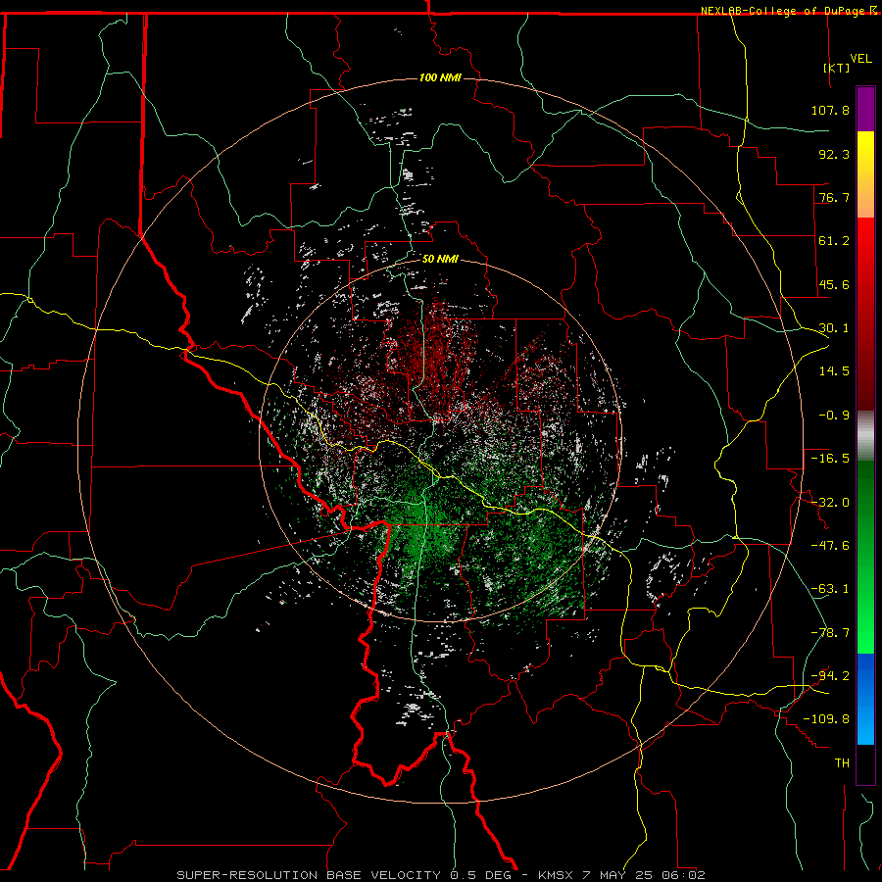Click the -63.1 velocity scale value
The image size is (882, 882).
pos(830,589)
